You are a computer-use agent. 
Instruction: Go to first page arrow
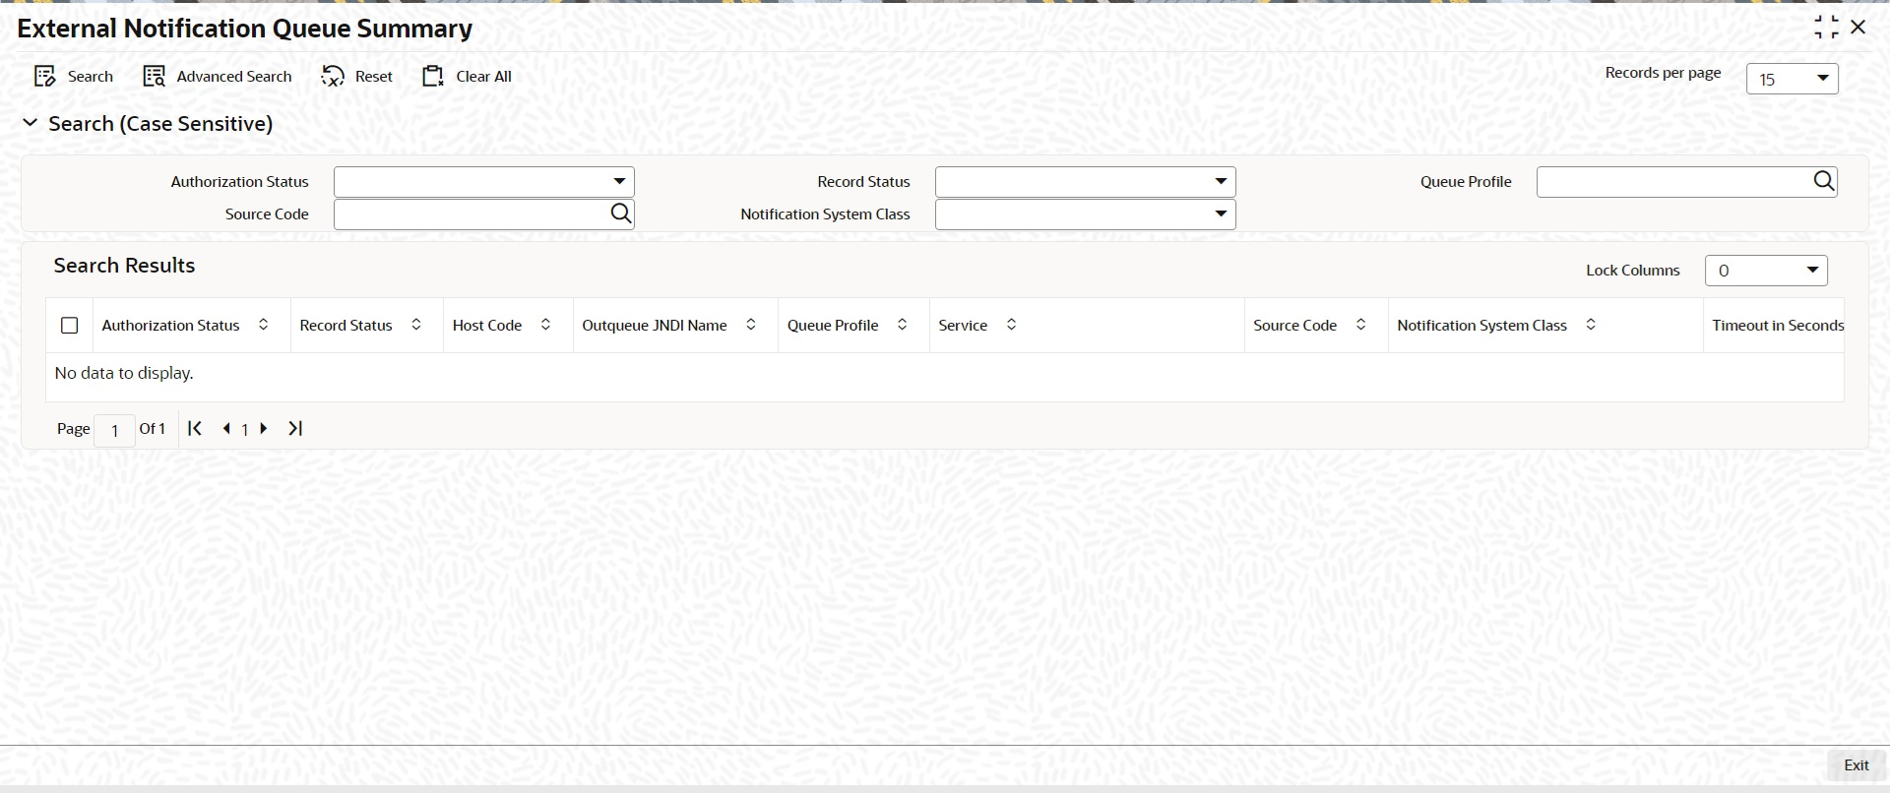point(195,429)
